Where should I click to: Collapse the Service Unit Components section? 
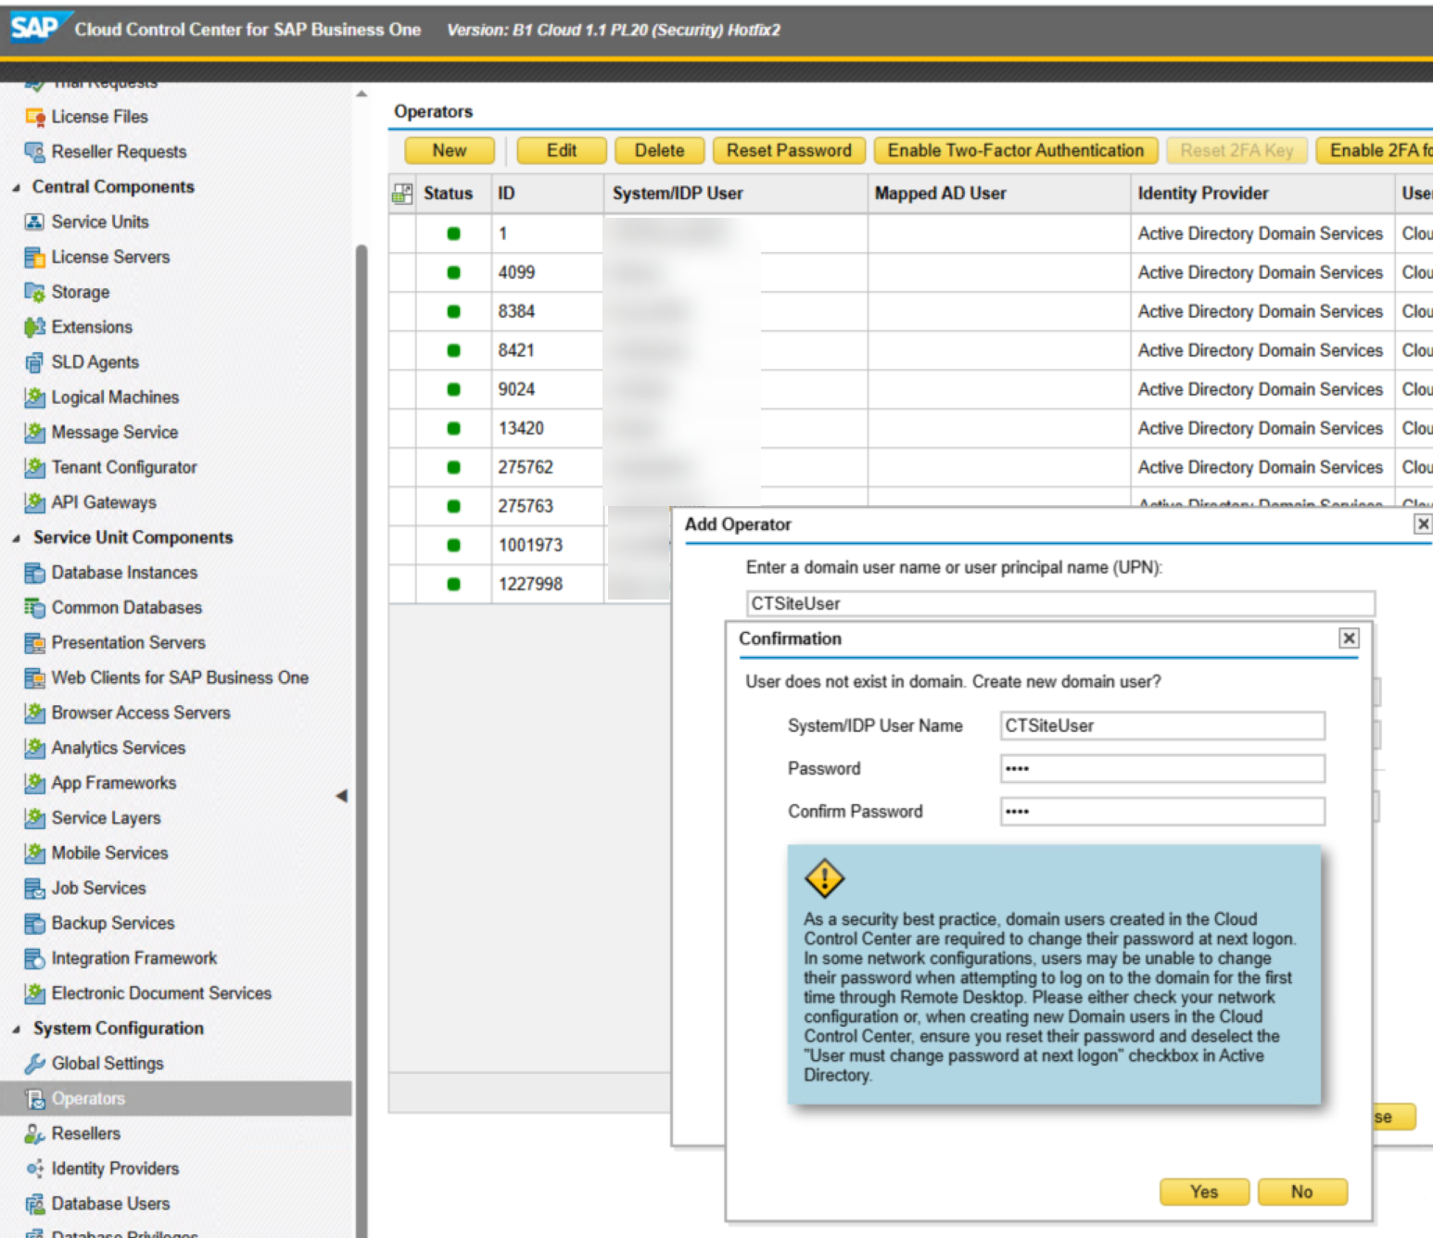(16, 538)
